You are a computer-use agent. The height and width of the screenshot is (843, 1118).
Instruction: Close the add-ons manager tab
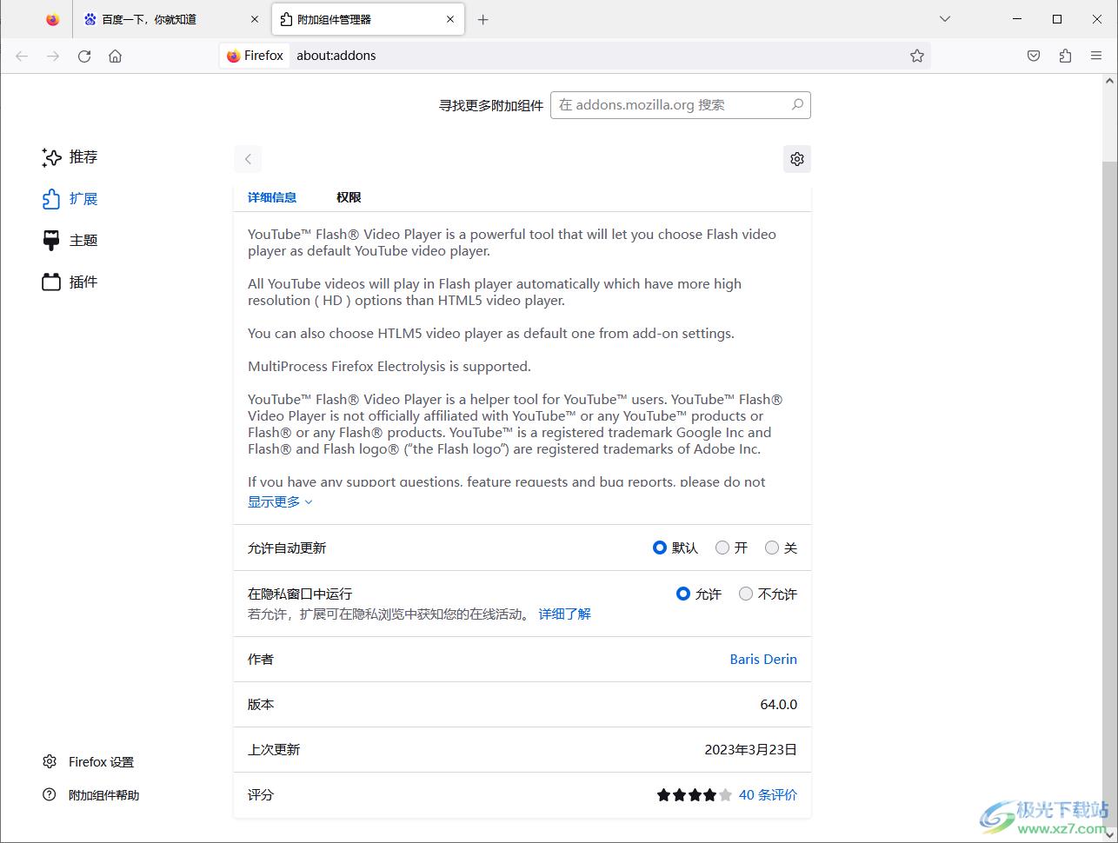pyautogui.click(x=450, y=19)
